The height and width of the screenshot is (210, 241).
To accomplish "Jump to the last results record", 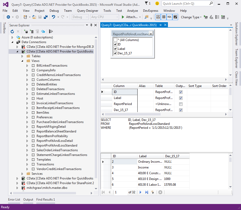I will [x=147, y=192].
